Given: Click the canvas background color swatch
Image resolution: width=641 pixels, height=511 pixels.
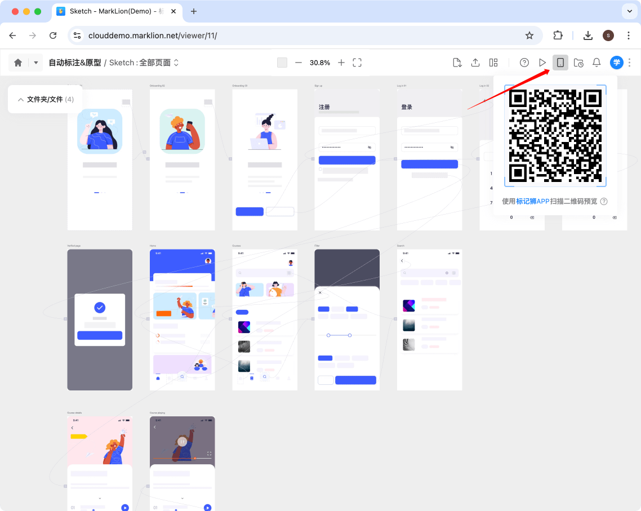Looking at the screenshot, I should [282, 63].
